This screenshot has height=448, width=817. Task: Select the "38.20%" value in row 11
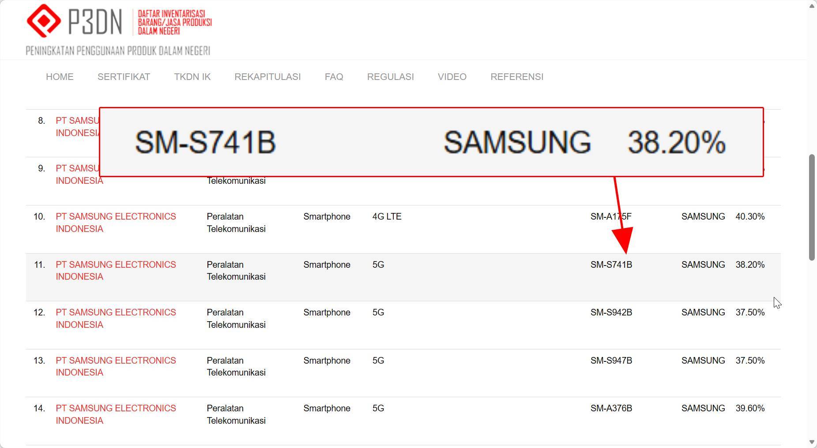(x=750, y=265)
